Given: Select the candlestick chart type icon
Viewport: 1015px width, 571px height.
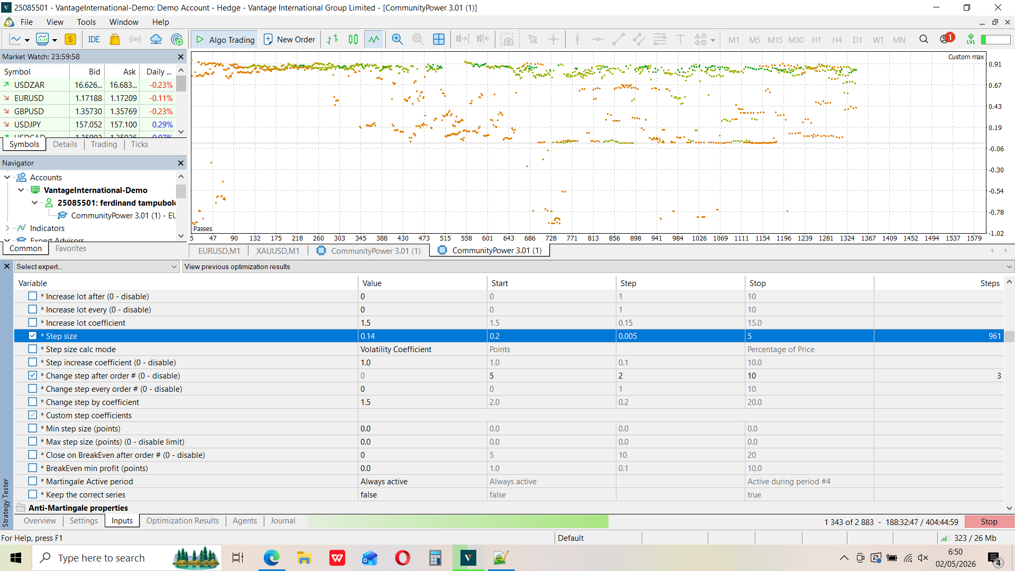Looking at the screenshot, I should [x=353, y=40].
